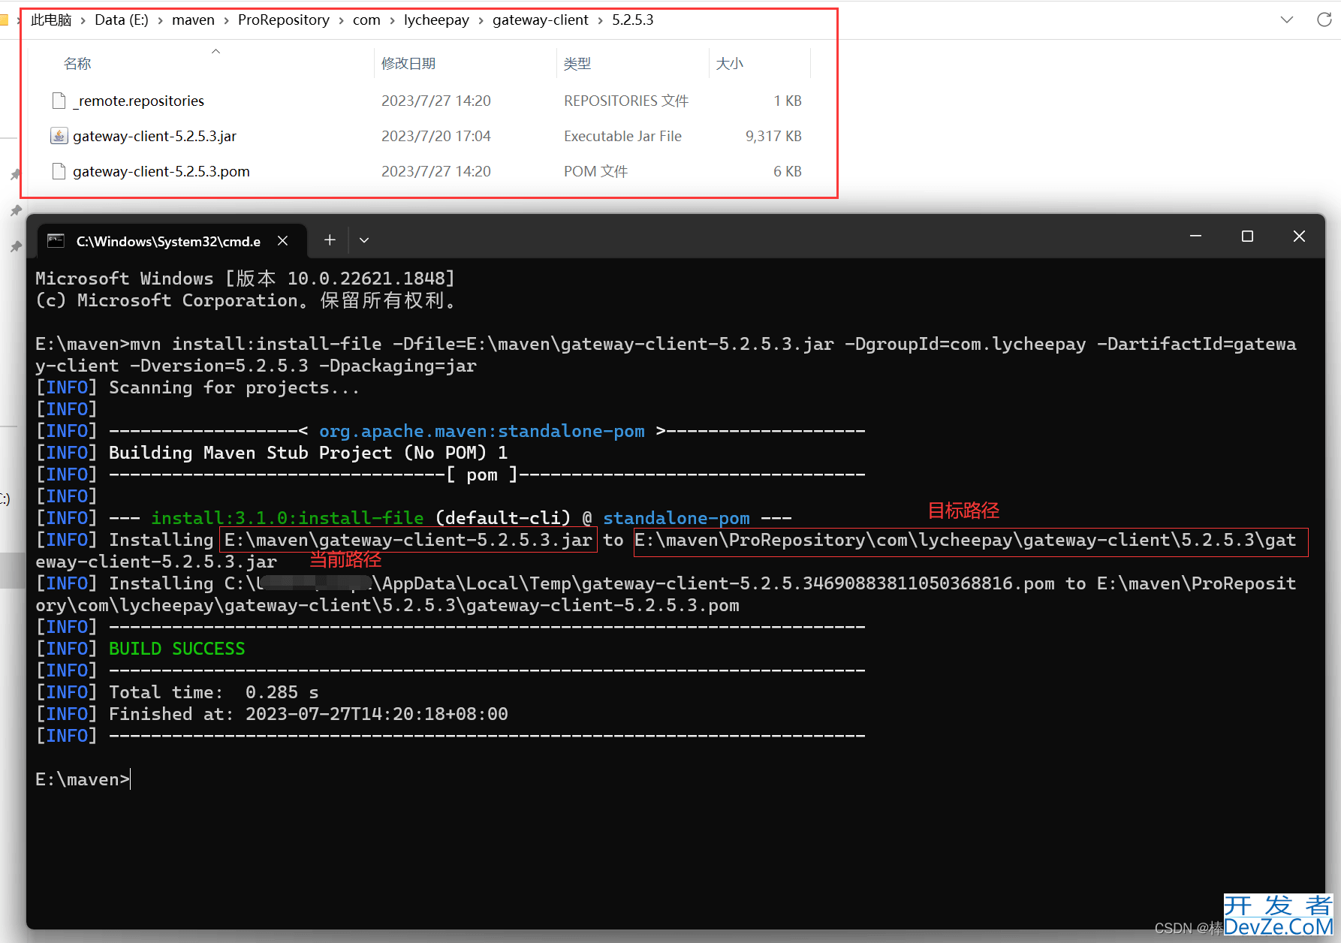The image size is (1341, 943).
Task: Click the POM 文件 type cell
Action: [x=595, y=171]
